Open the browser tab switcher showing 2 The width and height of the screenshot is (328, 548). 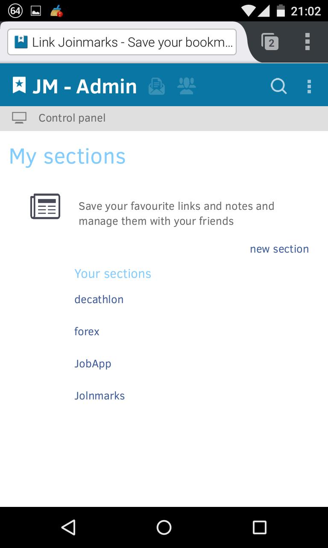coord(270,42)
